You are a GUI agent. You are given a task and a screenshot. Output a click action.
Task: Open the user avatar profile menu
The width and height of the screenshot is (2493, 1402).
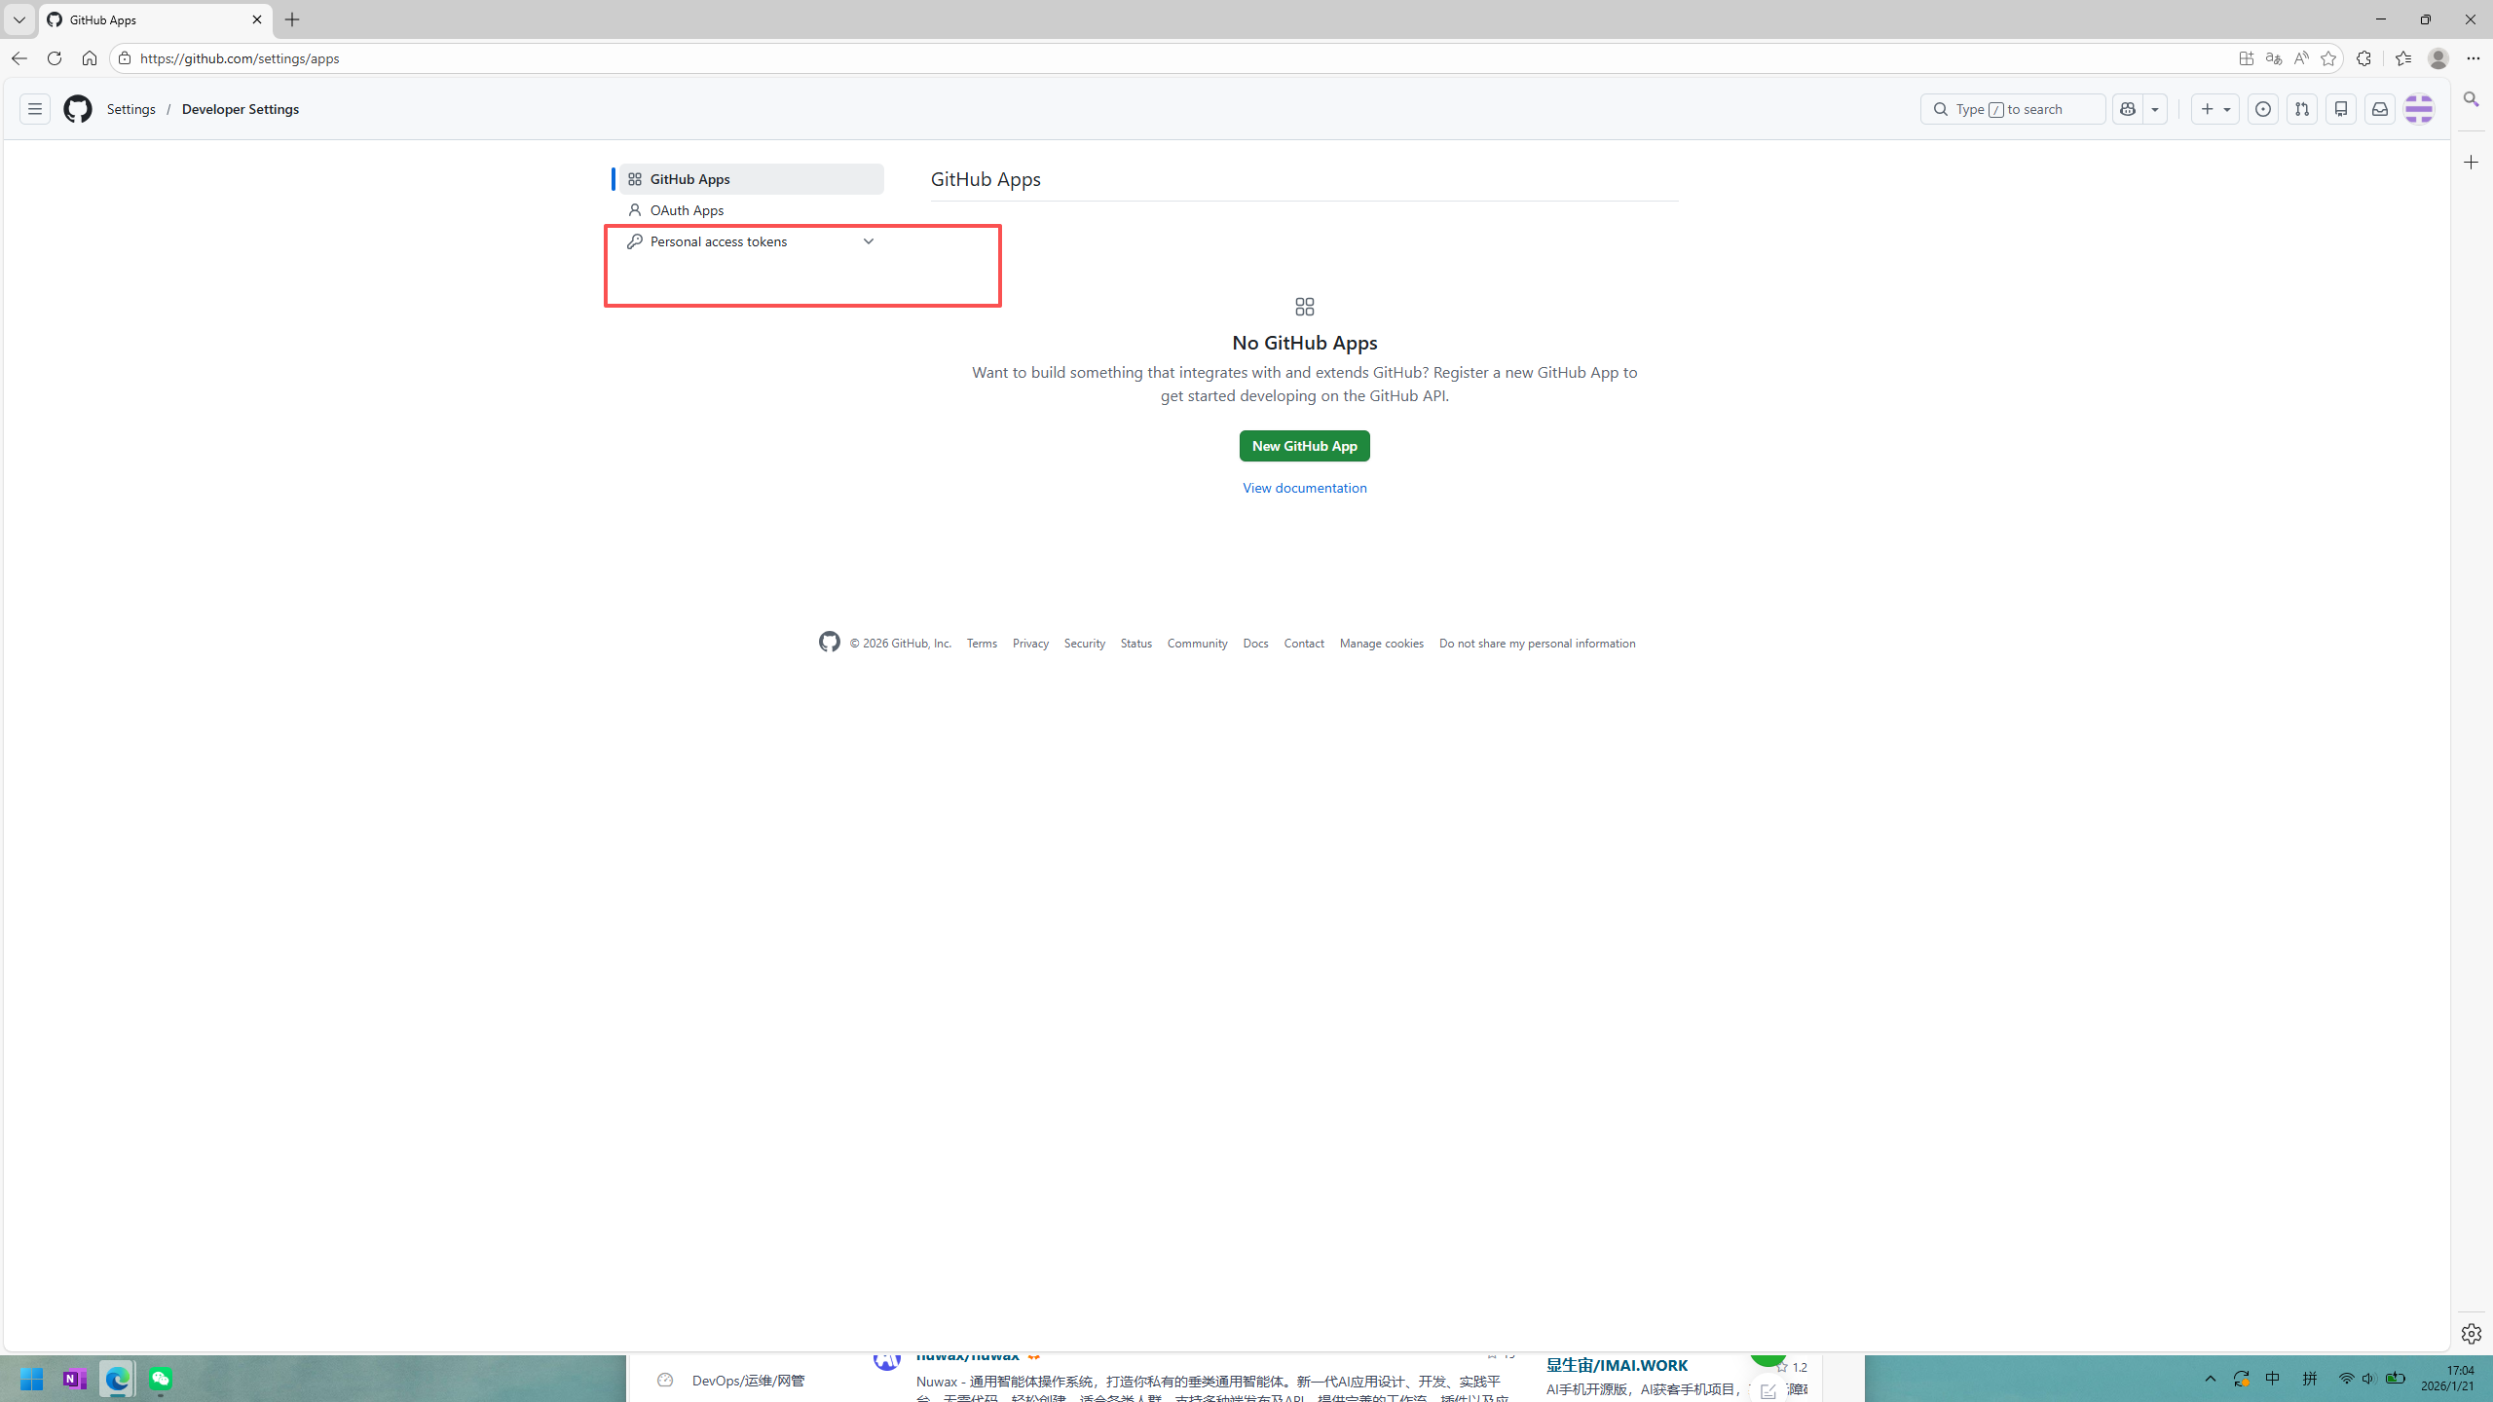[x=2419, y=109]
